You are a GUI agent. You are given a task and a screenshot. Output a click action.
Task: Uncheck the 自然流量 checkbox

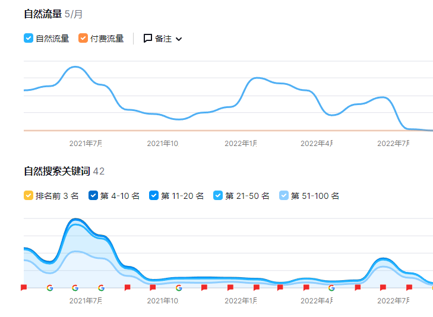[x=29, y=38]
